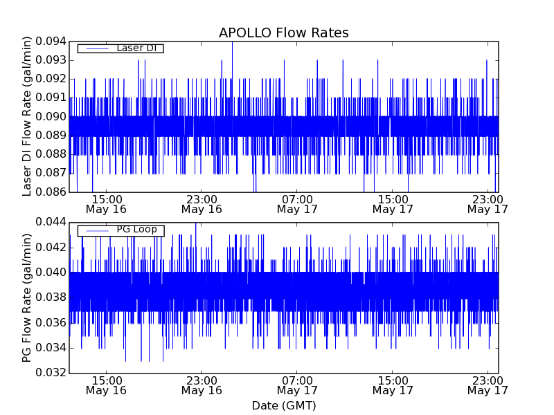This screenshot has height=415, width=554.
Task: Select the Laser DI legend label
Action: click(x=136, y=48)
